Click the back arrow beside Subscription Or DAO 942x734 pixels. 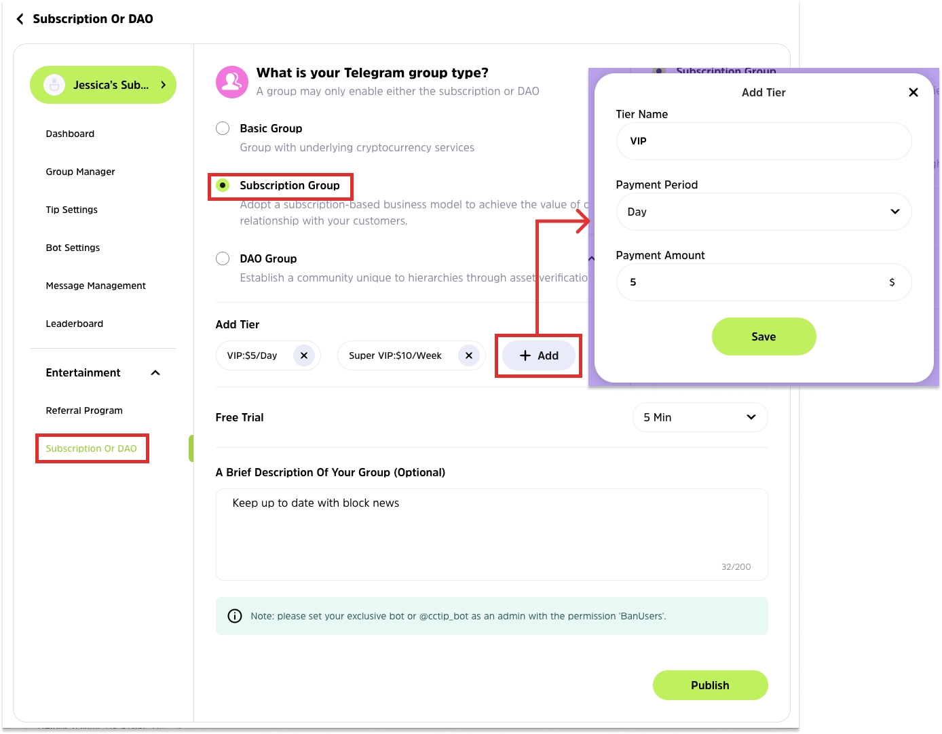coord(20,19)
